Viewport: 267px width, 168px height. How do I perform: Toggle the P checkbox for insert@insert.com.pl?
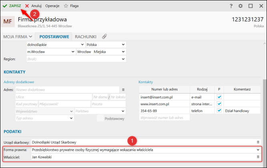pyautogui.click(x=219, y=97)
